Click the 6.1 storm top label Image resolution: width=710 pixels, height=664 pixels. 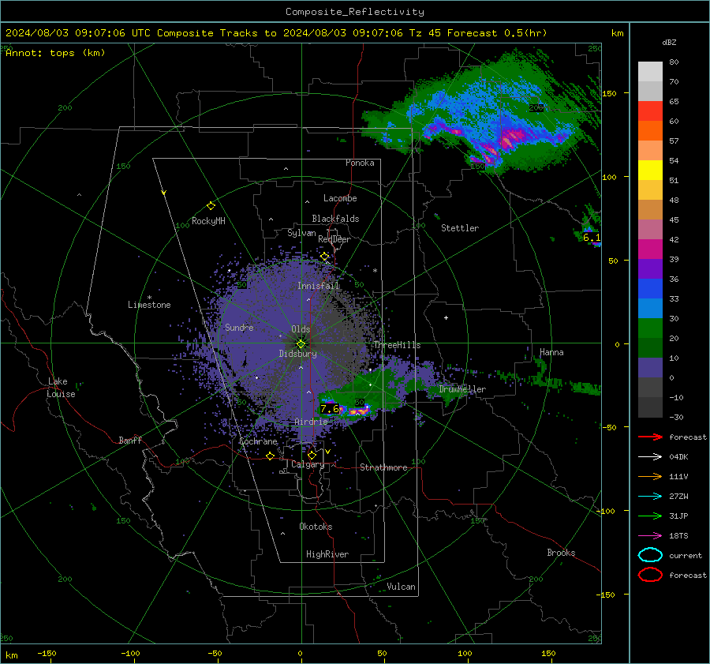592,238
